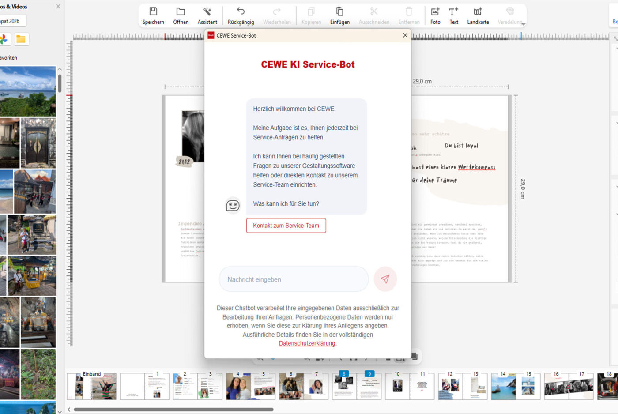Paste using the Einfügen icon
The image size is (618, 414).
point(340,11)
